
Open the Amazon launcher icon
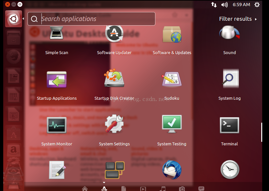14,150
